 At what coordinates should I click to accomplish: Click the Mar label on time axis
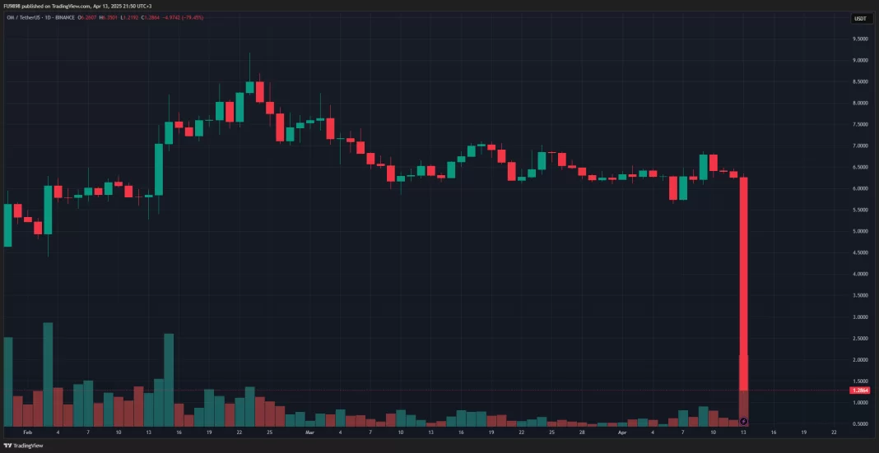[x=310, y=432]
